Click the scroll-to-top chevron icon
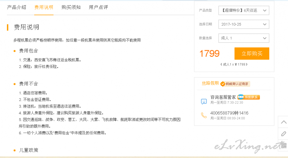This screenshot has height=158, width=288. (284, 122)
